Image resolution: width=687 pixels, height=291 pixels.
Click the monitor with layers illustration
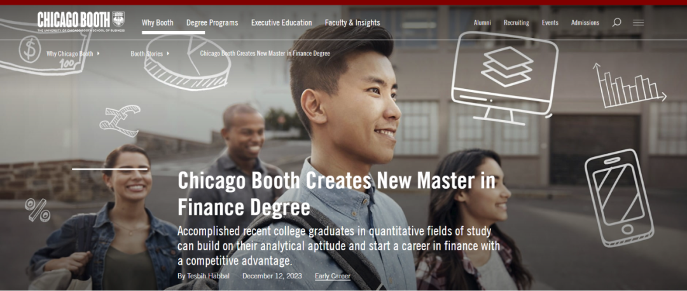click(504, 77)
